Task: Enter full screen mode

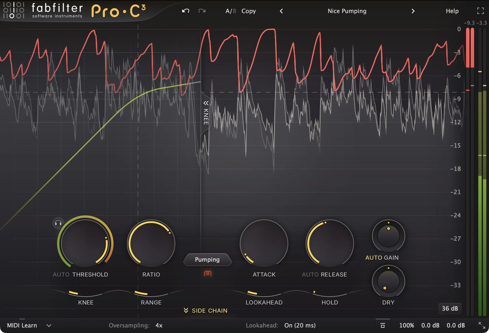Action: point(481,11)
